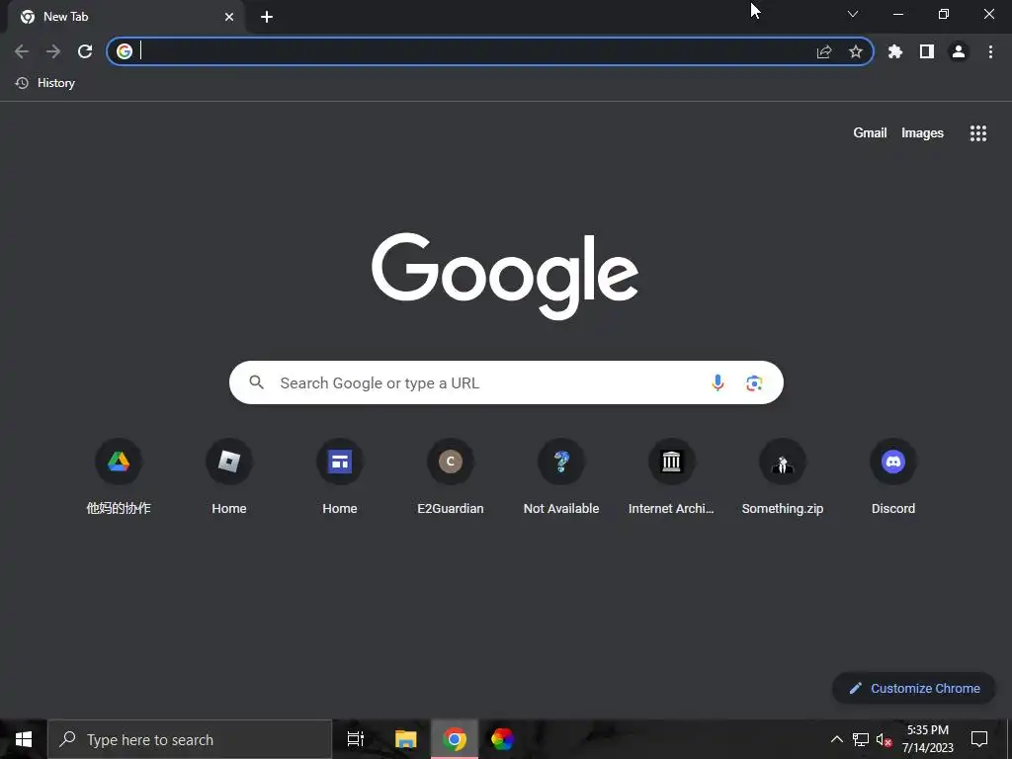Click the Google icon in the address bar
The width and height of the screenshot is (1012, 759).
[x=125, y=51]
